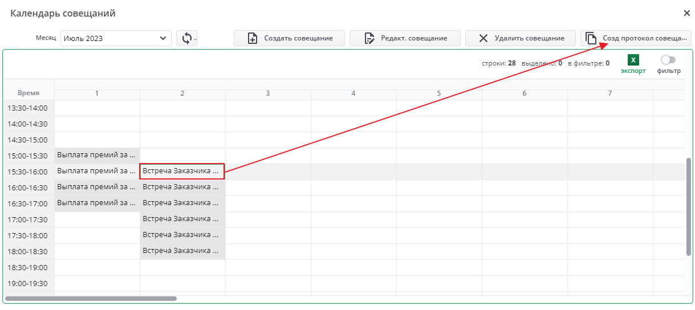Select day 5 column header

[x=439, y=93]
